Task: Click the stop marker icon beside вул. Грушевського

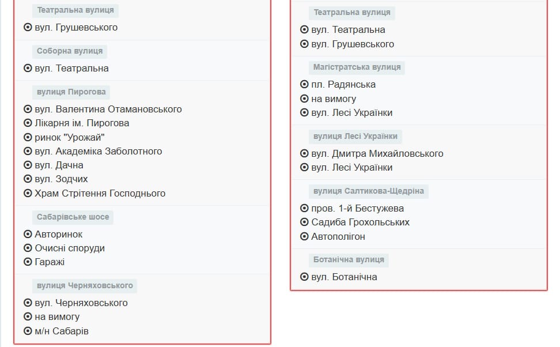Action: point(27,27)
